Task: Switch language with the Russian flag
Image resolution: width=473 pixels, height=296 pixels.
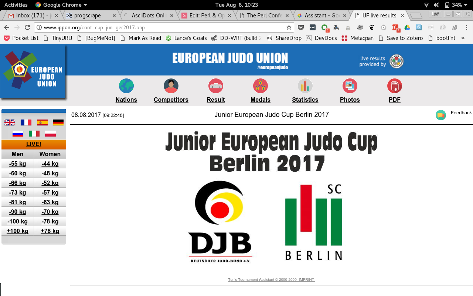Action: 18,134
